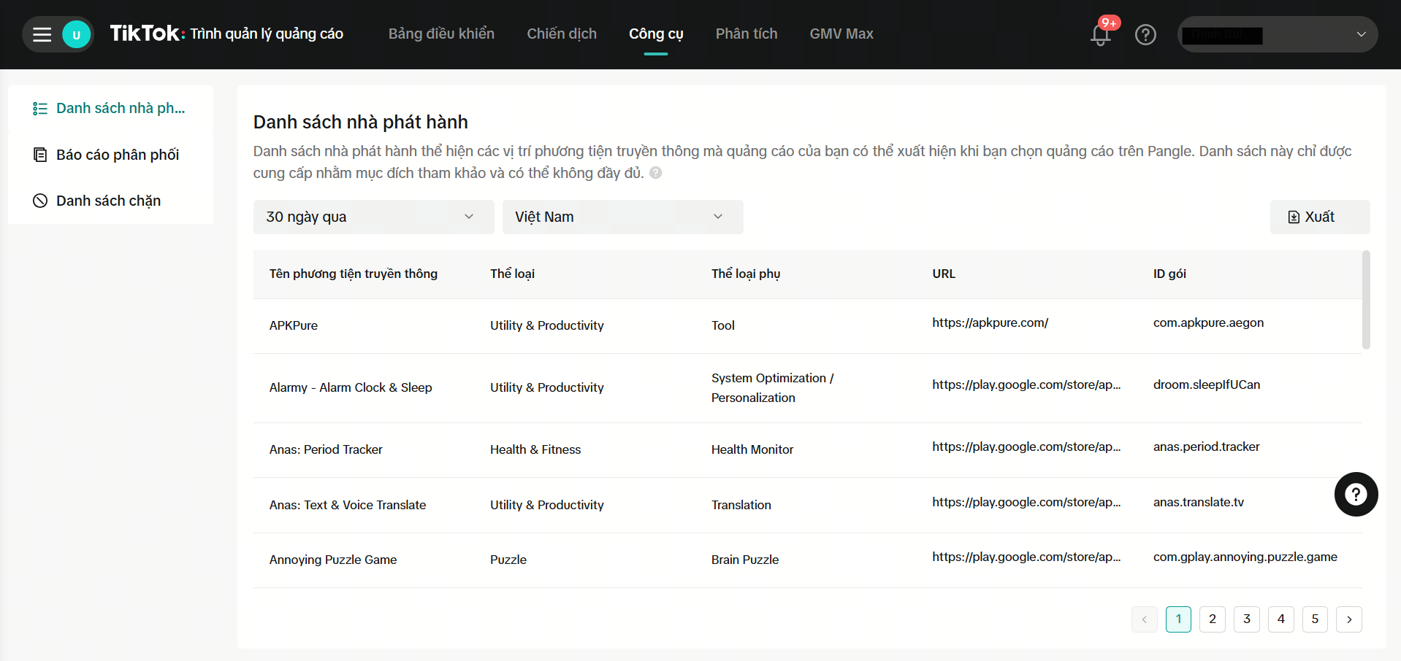Image resolution: width=1401 pixels, height=661 pixels.
Task: Click the URL column header
Action: (x=944, y=274)
